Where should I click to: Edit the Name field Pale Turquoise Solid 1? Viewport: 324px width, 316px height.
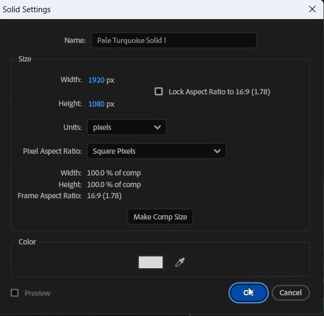tap(174, 40)
